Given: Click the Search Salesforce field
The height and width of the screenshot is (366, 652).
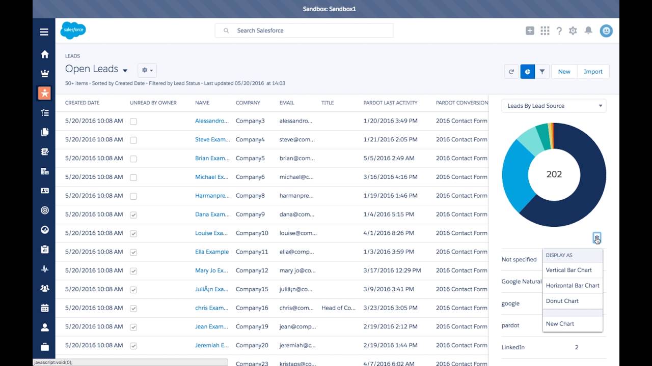Looking at the screenshot, I should 305,30.
